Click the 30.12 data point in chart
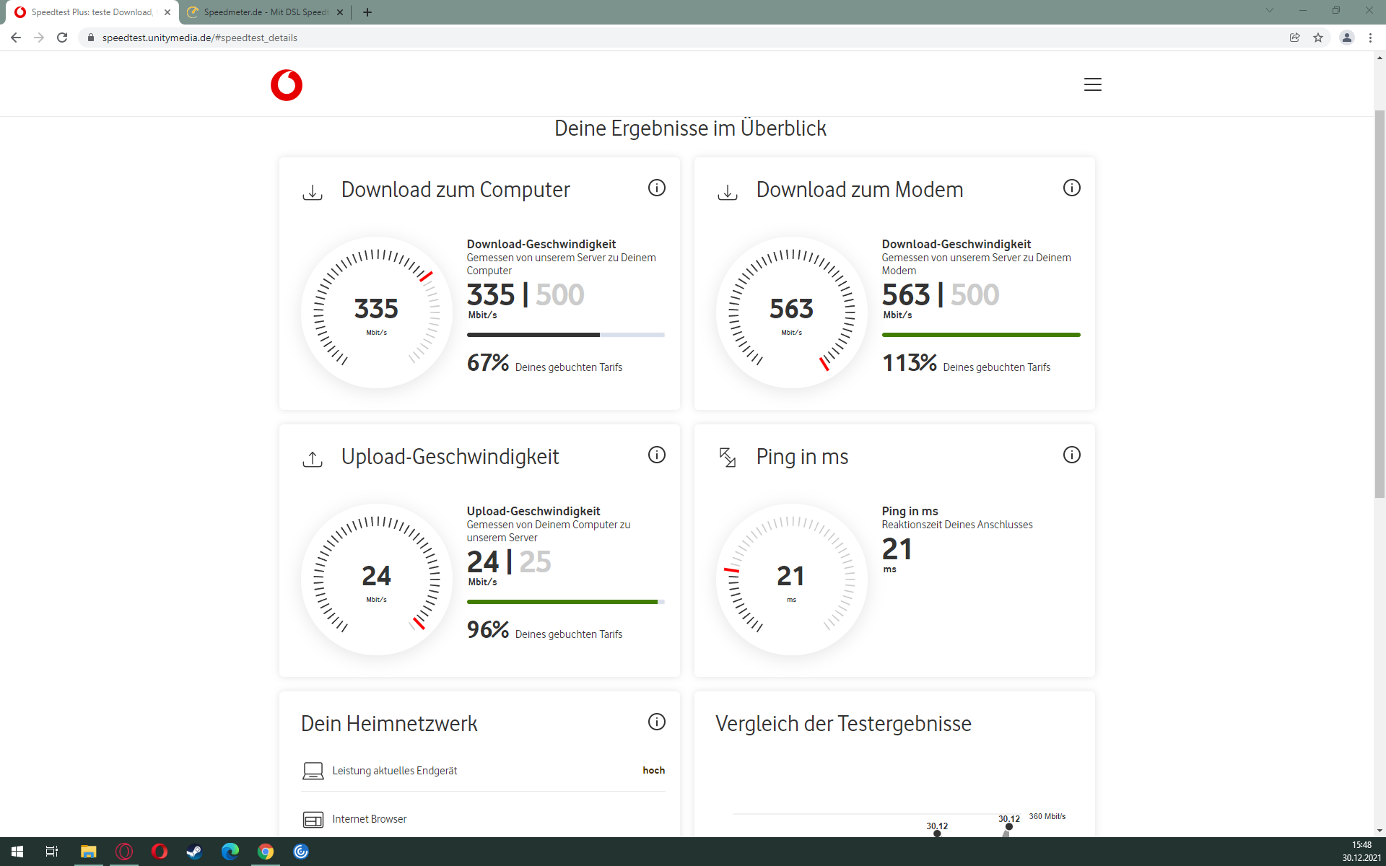The width and height of the screenshot is (1386, 866). tap(1009, 827)
